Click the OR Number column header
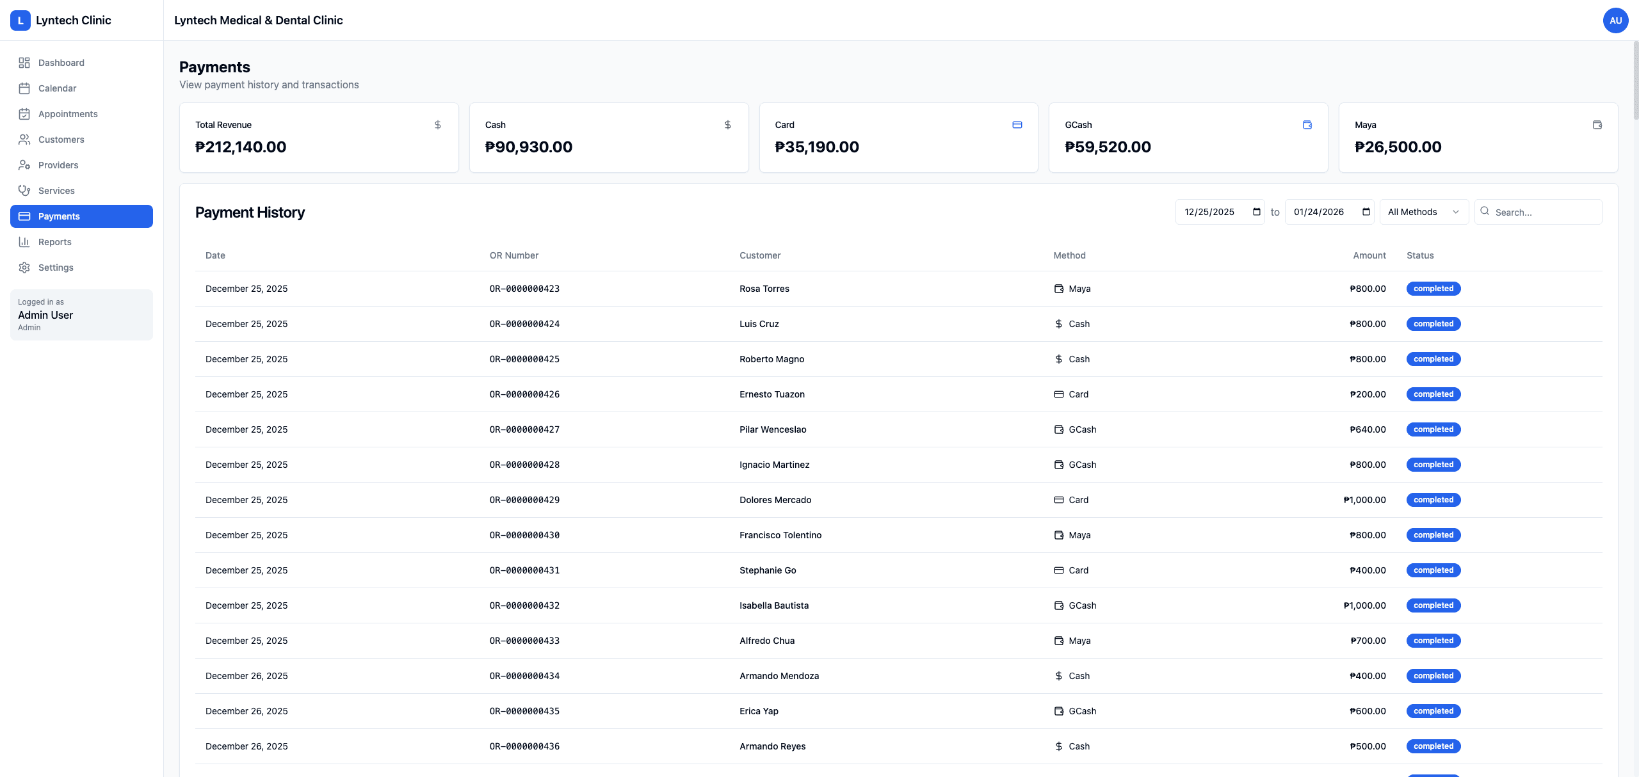The width and height of the screenshot is (1639, 777). tap(513, 255)
